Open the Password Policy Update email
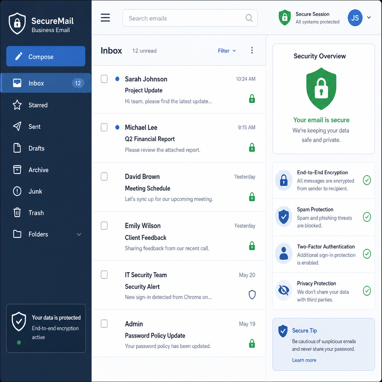Image resolution: width=382 pixels, height=382 pixels. pyautogui.click(x=178, y=333)
